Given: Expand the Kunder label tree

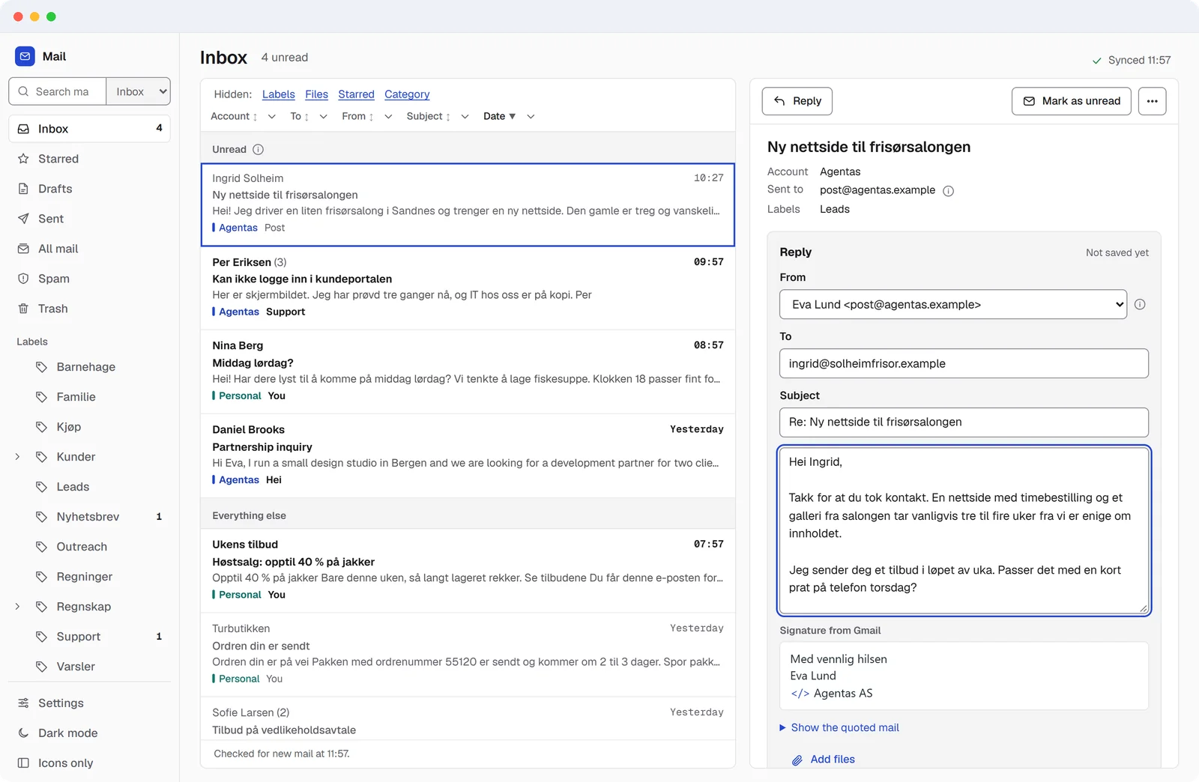Looking at the screenshot, I should tap(17, 457).
